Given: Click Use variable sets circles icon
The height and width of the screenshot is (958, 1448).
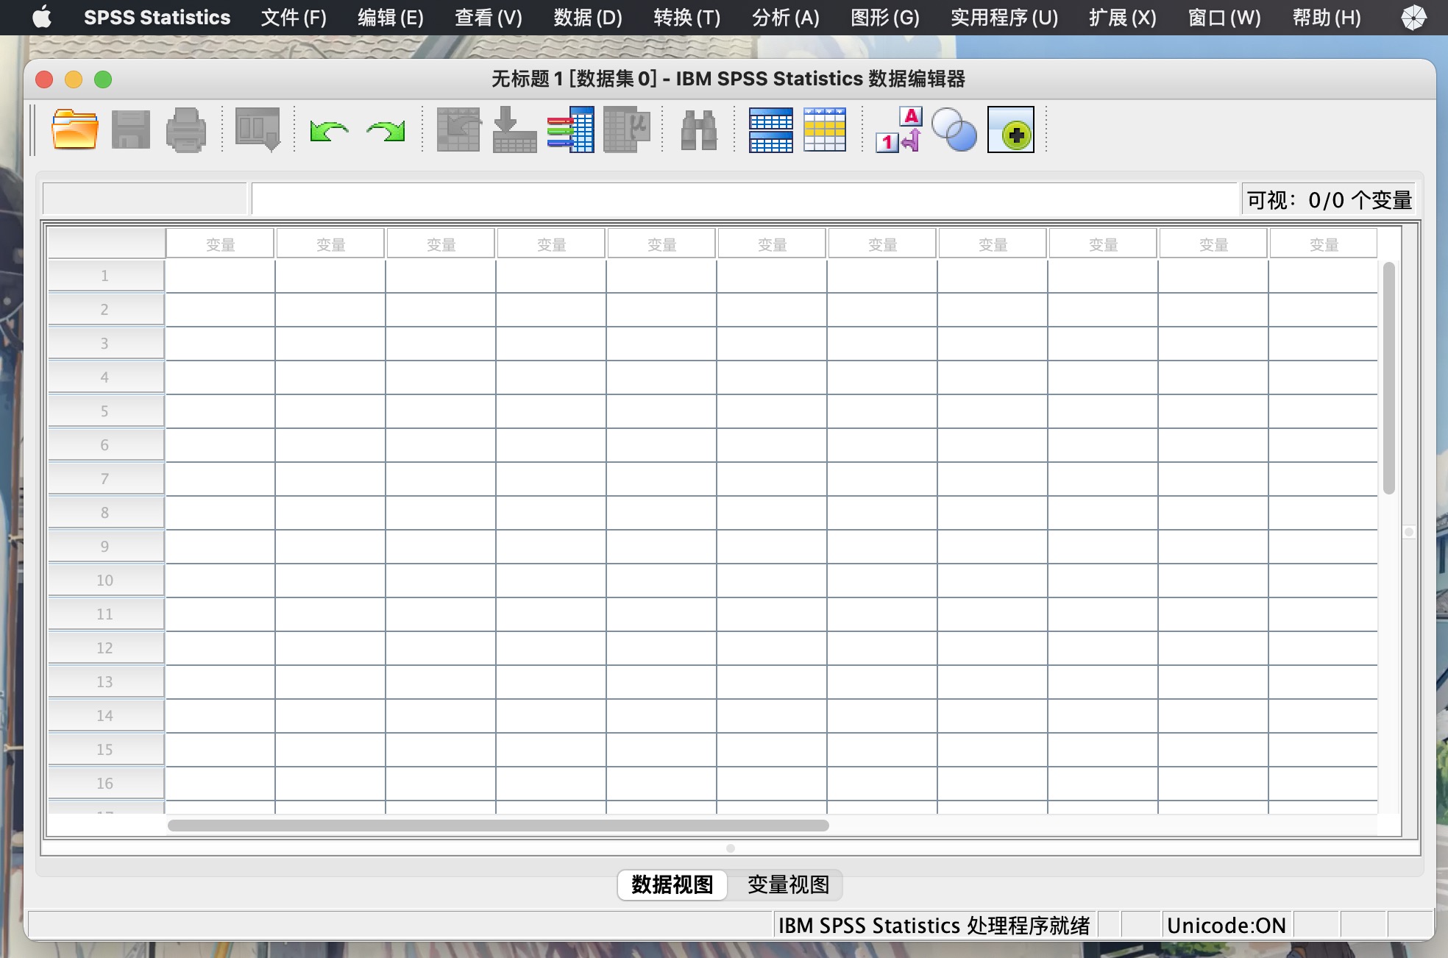Looking at the screenshot, I should [954, 130].
